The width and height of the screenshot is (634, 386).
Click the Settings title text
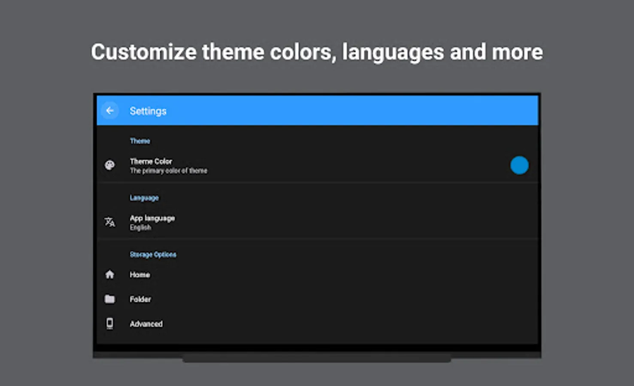pyautogui.click(x=148, y=111)
